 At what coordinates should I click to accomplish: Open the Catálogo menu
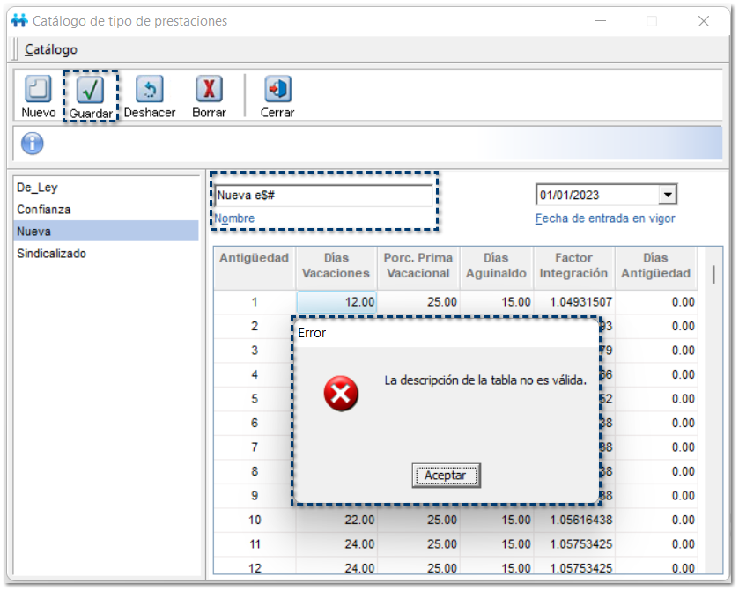point(51,49)
